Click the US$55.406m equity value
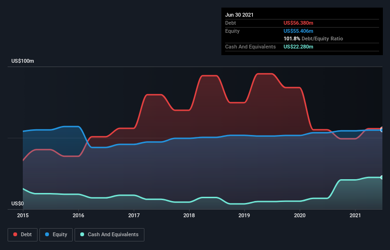Screen dimensions: 390x250 298,31
